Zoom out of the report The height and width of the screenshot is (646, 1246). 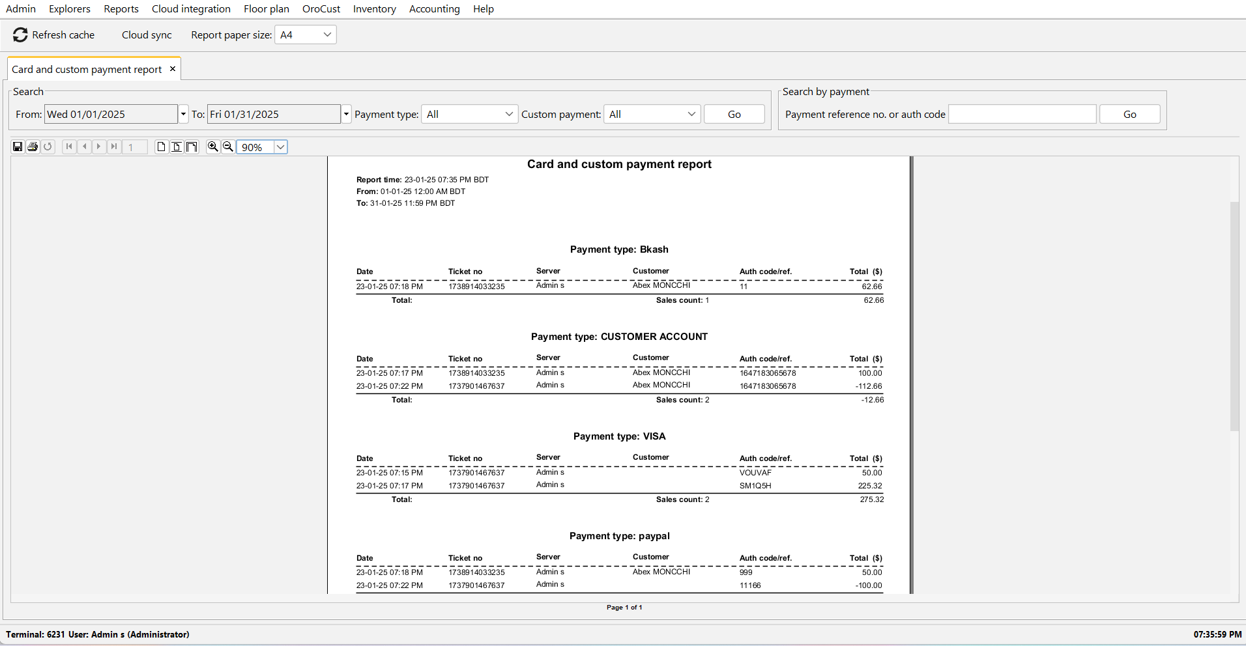pos(228,147)
